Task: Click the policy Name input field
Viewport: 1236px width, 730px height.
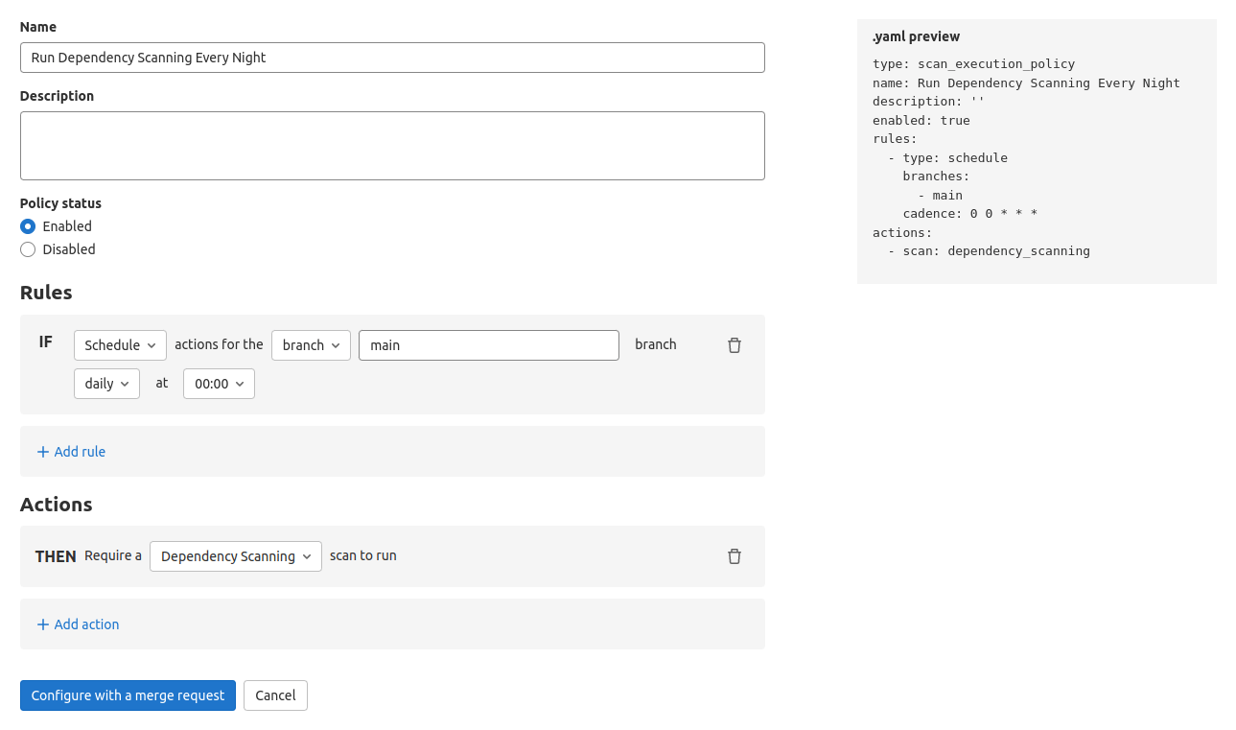Action: [392, 58]
